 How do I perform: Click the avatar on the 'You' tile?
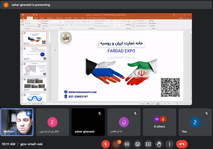tap(195, 122)
